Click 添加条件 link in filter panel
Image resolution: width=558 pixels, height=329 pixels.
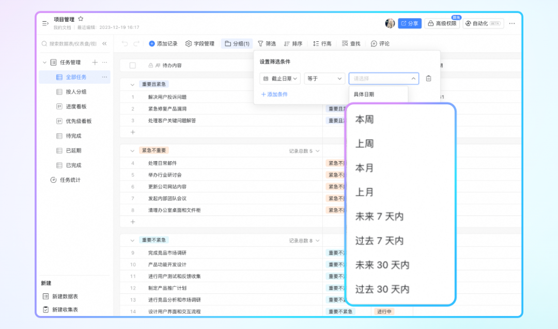click(x=274, y=95)
